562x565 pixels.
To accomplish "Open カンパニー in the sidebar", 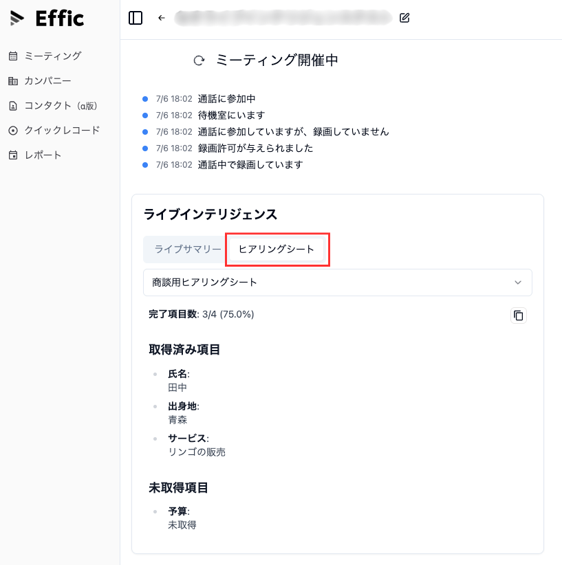I will click(x=47, y=80).
